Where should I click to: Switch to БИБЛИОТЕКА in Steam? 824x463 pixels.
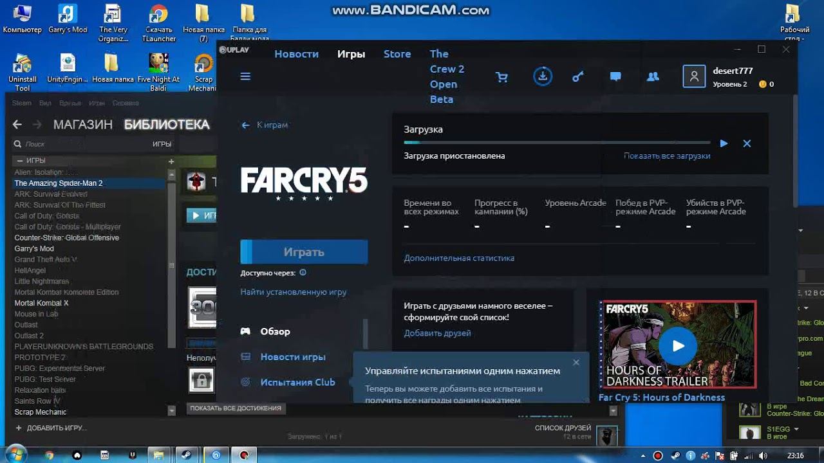tap(167, 125)
